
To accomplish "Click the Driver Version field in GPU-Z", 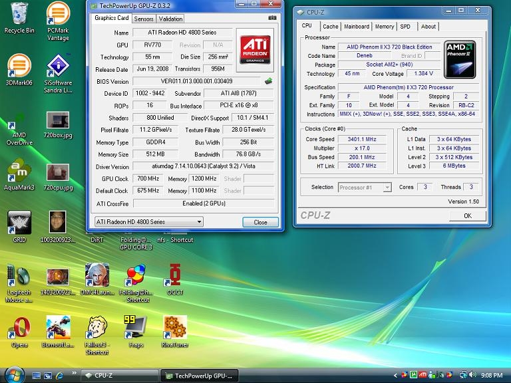I will [204, 166].
